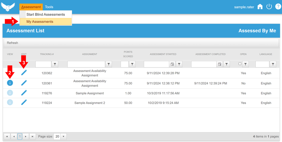Go to last page of list

click(x=32, y=137)
